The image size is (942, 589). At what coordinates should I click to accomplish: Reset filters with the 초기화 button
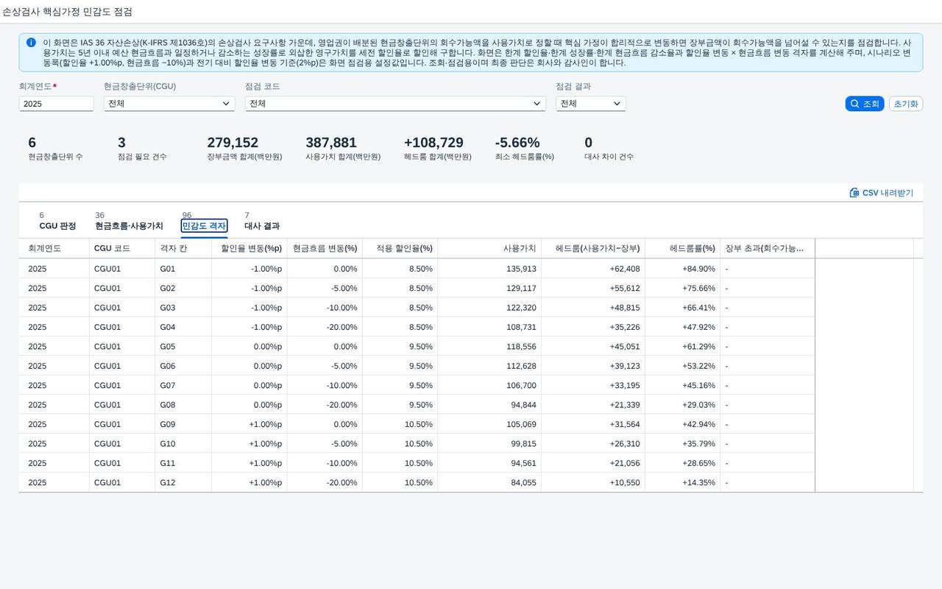pyautogui.click(x=906, y=104)
